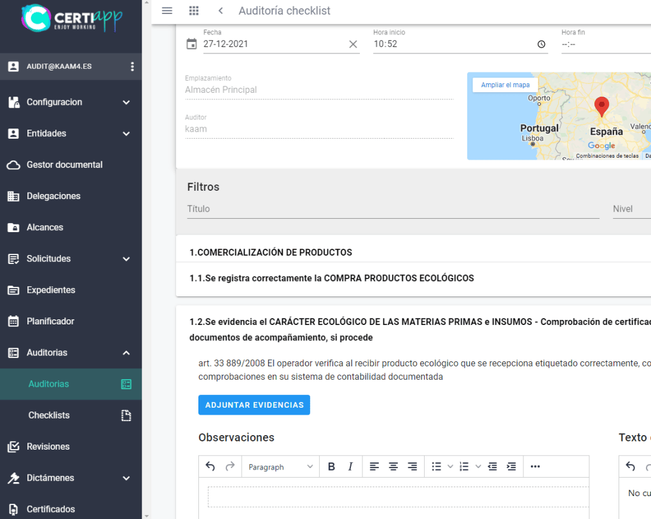Toggle bold formatting in the editor
The height and width of the screenshot is (519, 651).
tap(331, 467)
